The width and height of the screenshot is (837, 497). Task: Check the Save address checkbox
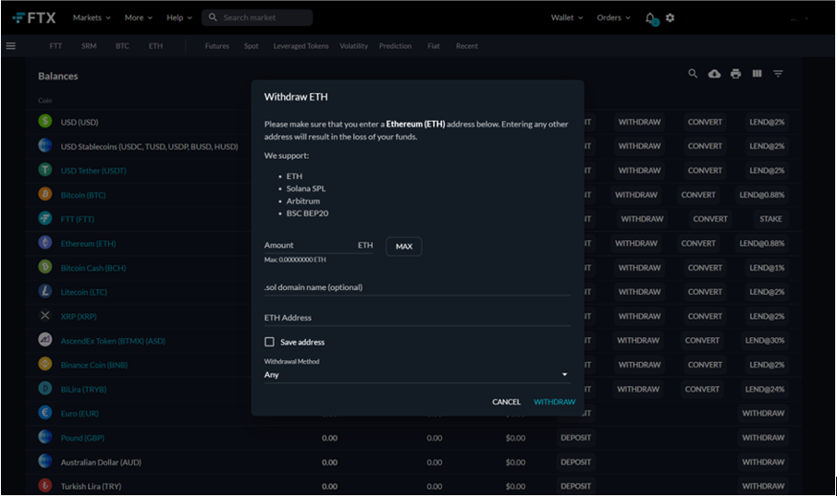coord(269,342)
